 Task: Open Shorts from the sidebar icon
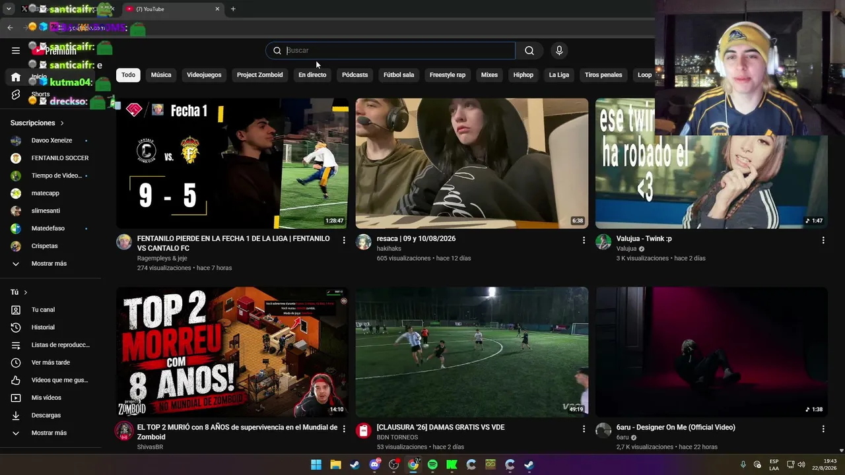coord(16,94)
